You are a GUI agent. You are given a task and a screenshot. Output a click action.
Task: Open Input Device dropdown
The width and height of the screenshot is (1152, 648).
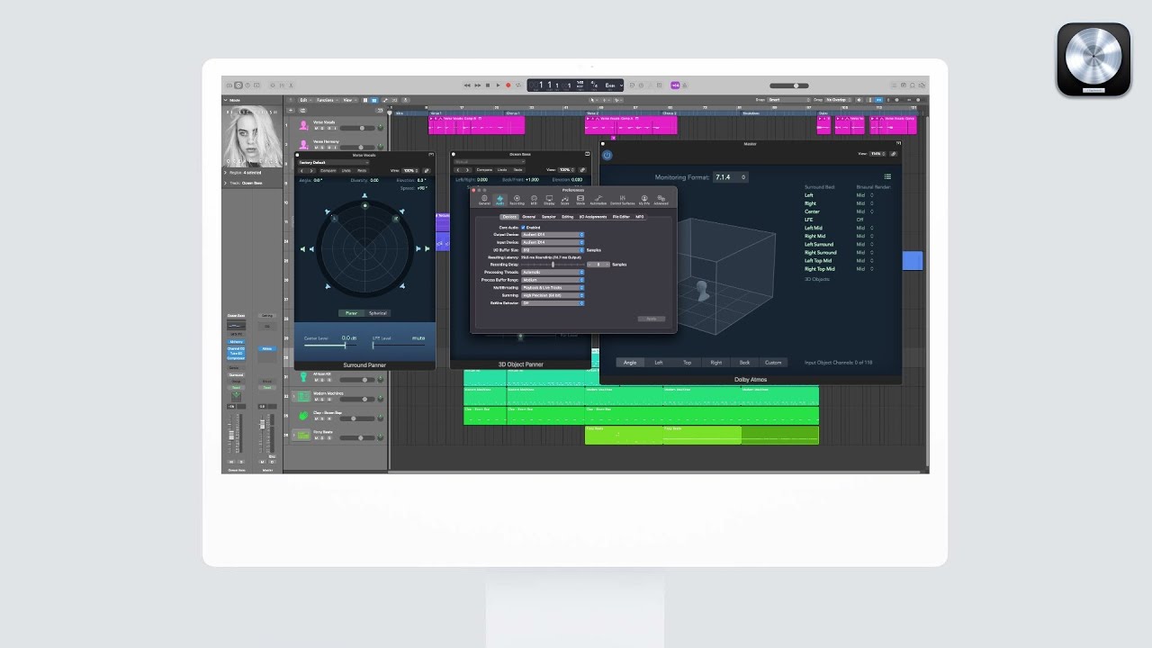coord(553,242)
